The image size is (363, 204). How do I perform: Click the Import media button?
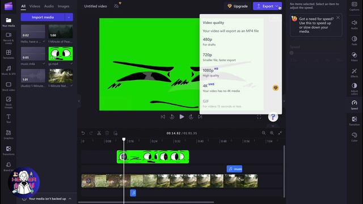point(43,17)
